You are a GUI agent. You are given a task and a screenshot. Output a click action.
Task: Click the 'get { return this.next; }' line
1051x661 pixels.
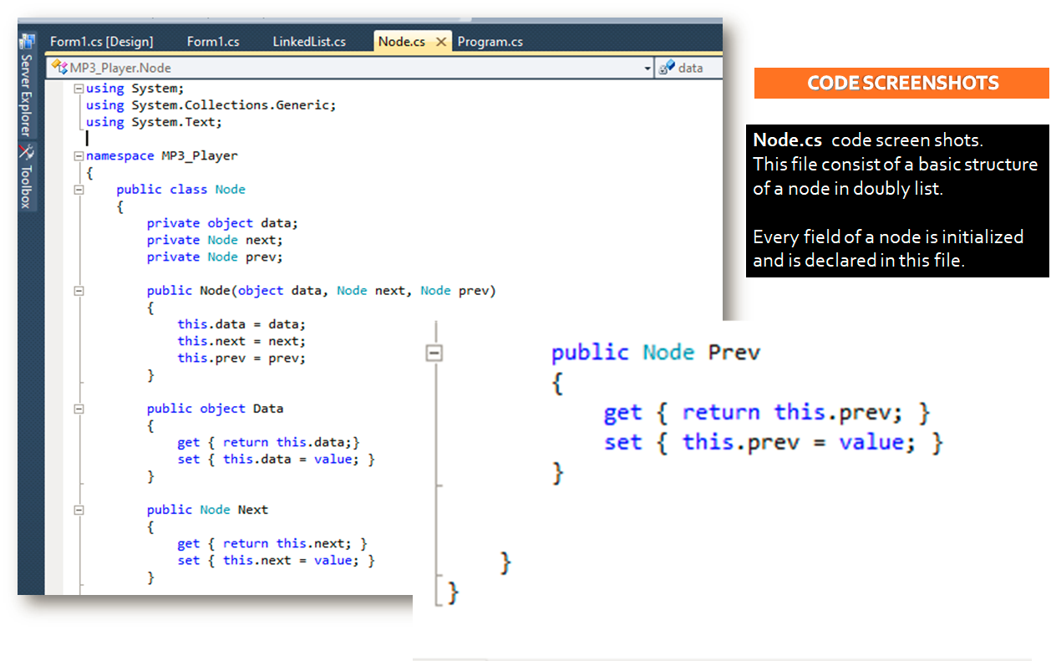pyautogui.click(x=272, y=543)
